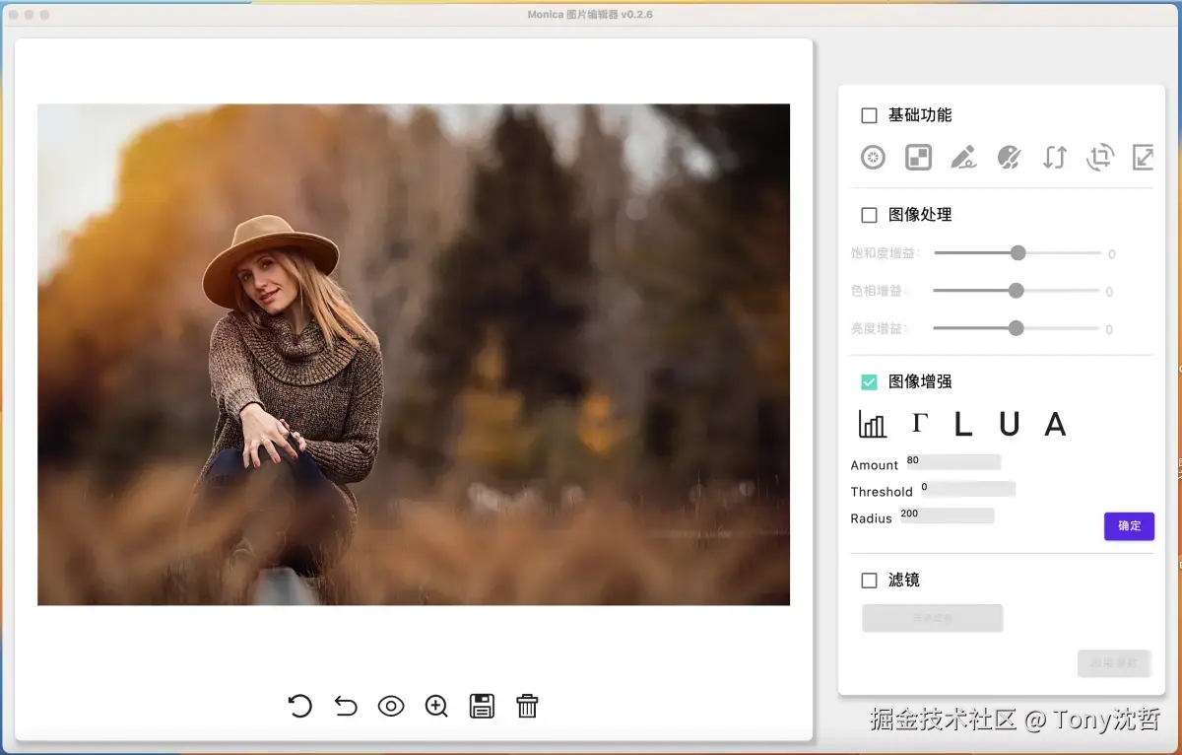
Task: Focus the Amount input field
Action: pyautogui.click(x=952, y=461)
